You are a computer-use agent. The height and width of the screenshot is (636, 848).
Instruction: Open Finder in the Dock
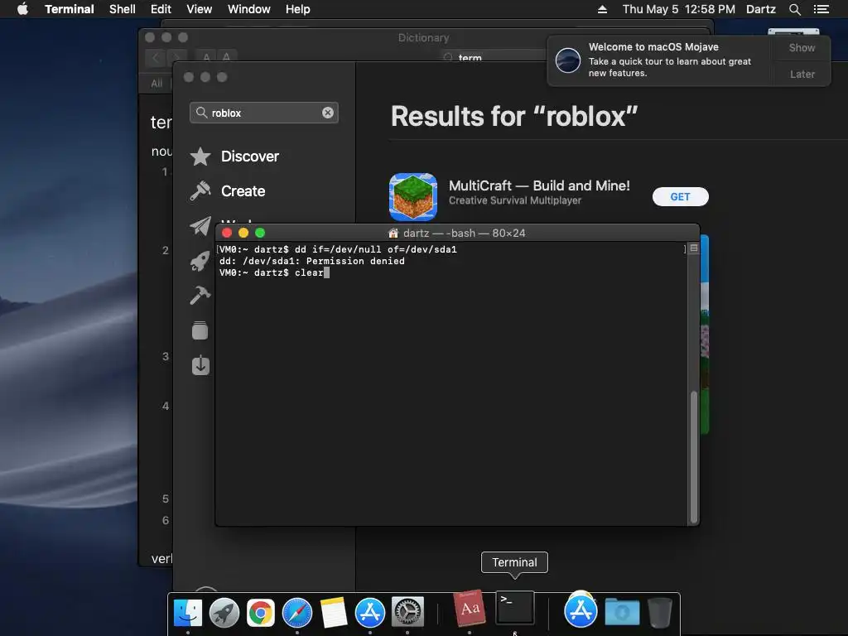click(188, 613)
